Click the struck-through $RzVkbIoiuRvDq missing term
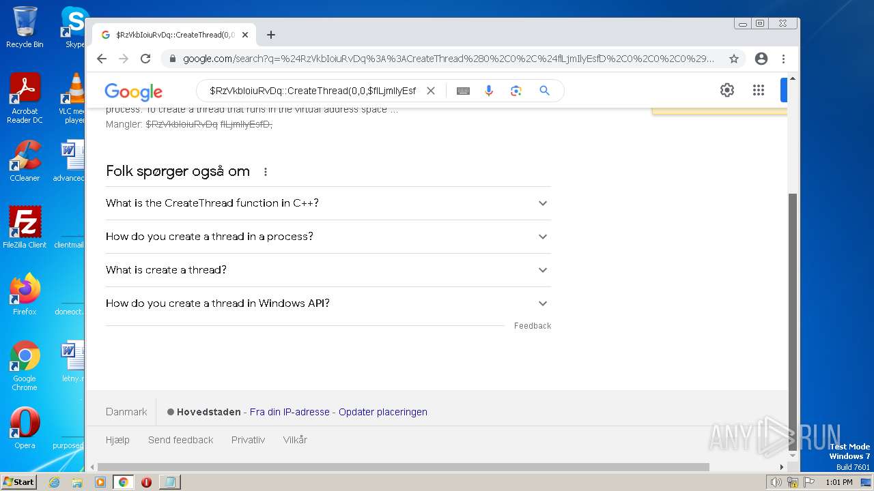874x491 pixels. [182, 124]
